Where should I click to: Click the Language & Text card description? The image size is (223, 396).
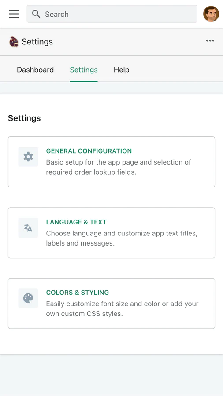[x=122, y=238]
